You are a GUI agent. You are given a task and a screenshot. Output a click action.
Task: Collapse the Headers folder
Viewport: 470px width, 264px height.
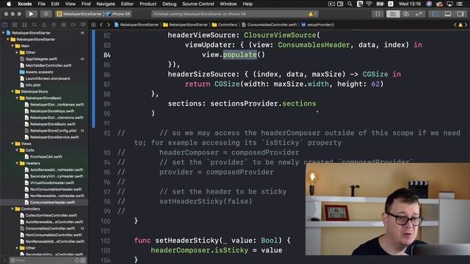point(17,163)
